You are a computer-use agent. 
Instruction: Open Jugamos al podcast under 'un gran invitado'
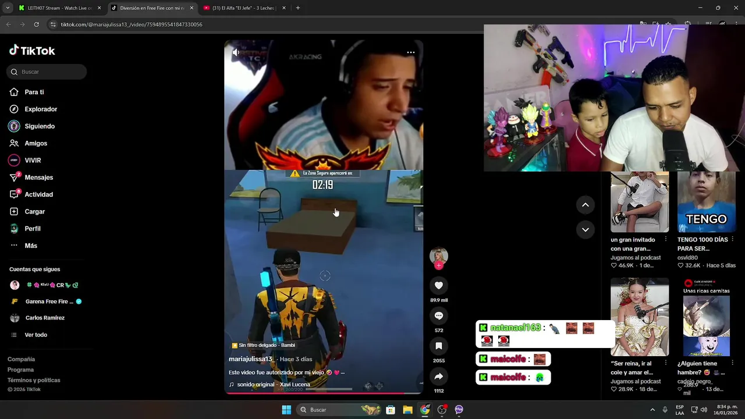tap(636, 257)
